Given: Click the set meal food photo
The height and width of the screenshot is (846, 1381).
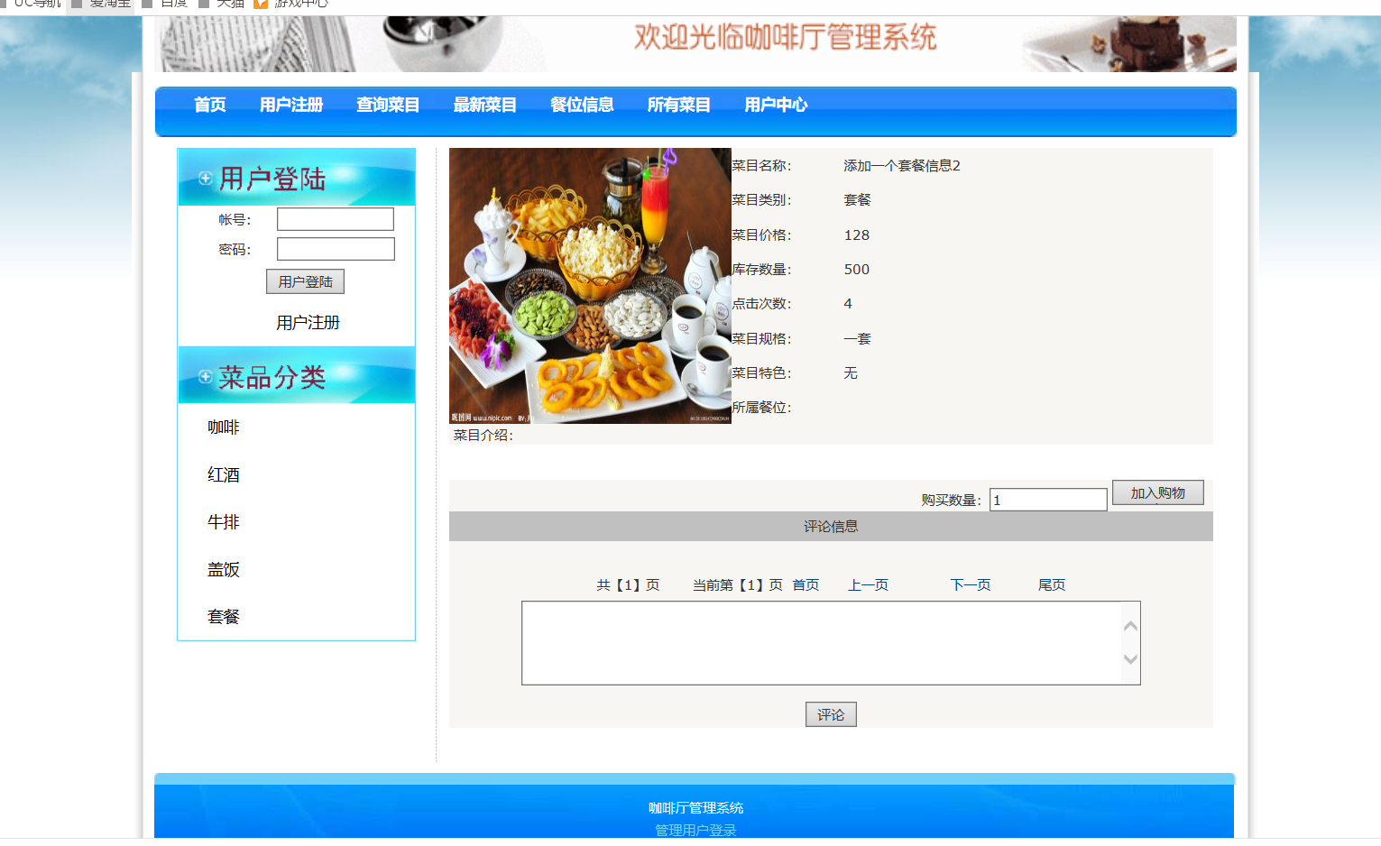Looking at the screenshot, I should coord(590,286).
